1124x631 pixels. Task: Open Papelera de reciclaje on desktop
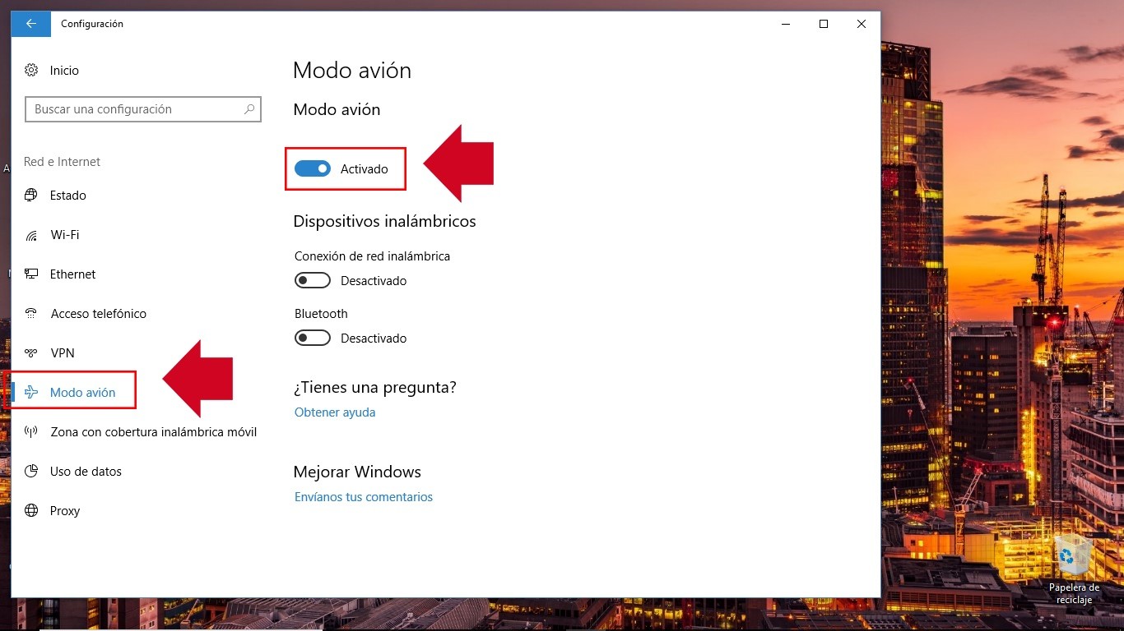click(1074, 559)
